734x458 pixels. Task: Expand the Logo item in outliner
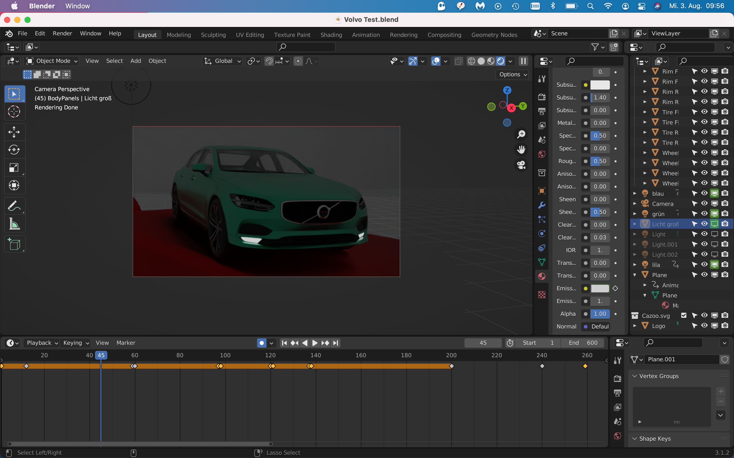point(635,326)
